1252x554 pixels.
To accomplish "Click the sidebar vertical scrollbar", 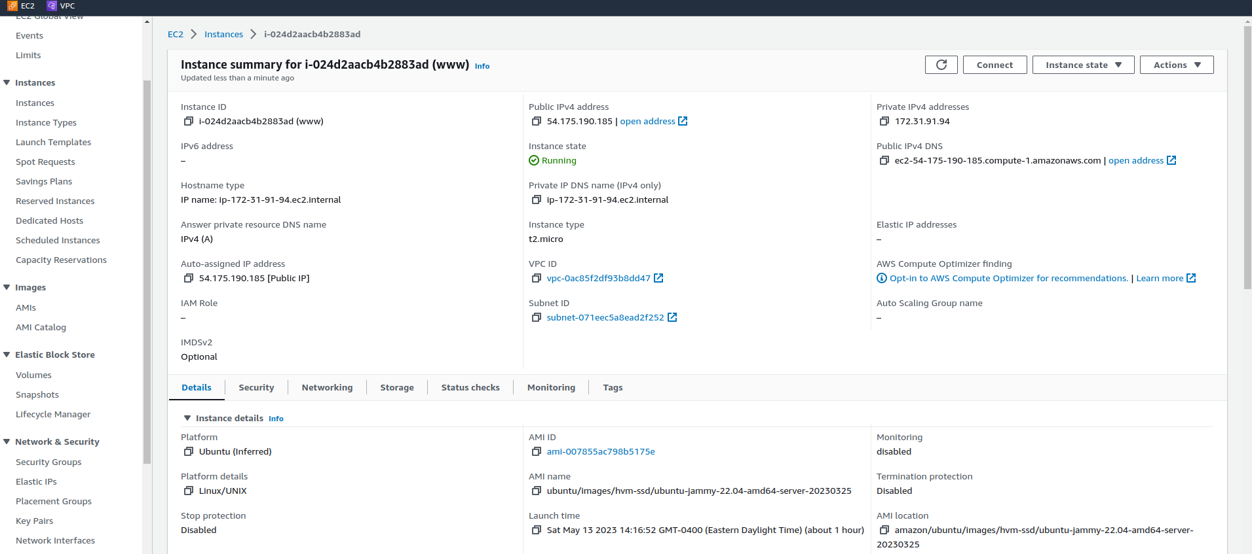I will click(x=147, y=271).
